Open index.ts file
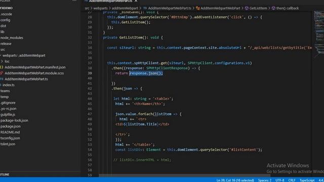The height and width of the screenshot is (182, 324). pos(9,85)
